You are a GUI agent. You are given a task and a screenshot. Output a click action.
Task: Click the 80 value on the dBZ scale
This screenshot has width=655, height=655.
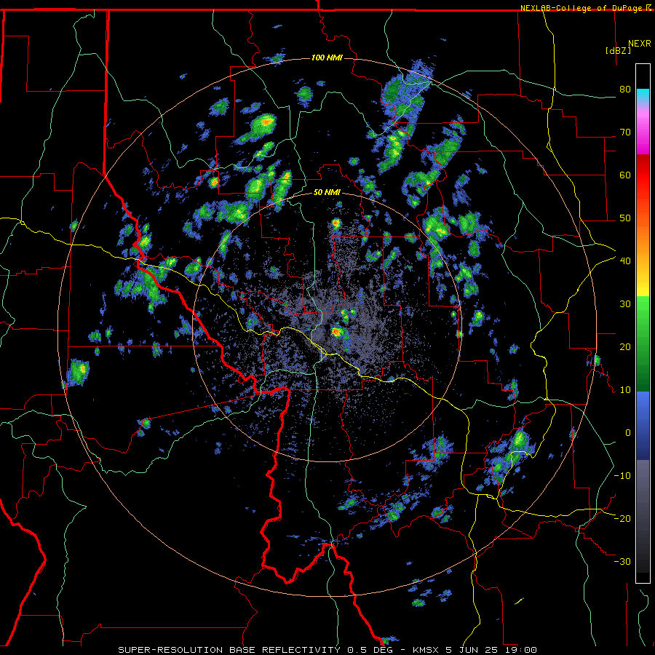(625, 90)
